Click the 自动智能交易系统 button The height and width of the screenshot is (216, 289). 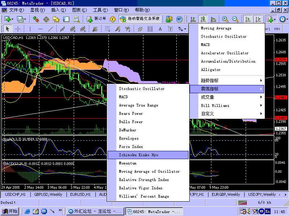click(140, 19)
